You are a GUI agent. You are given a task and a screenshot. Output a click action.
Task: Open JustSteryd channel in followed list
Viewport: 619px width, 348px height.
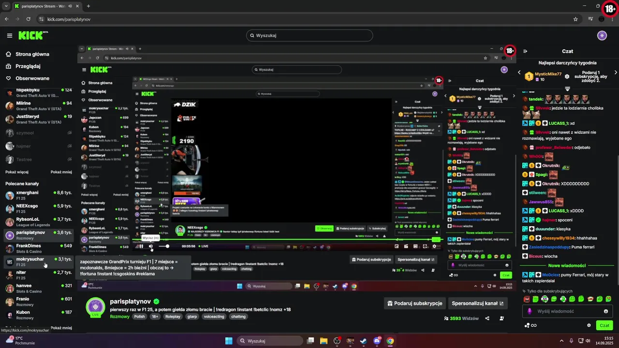coord(38,119)
